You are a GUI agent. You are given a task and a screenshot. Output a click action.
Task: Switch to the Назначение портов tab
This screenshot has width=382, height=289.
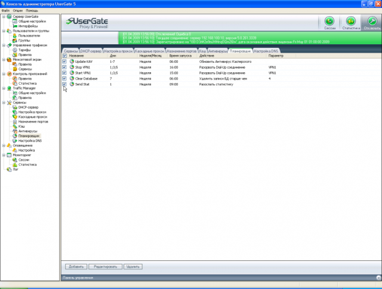click(x=181, y=51)
